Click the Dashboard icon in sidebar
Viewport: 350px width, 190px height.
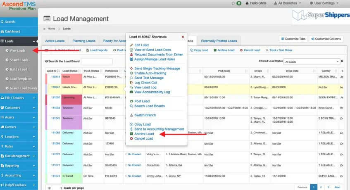2,31
